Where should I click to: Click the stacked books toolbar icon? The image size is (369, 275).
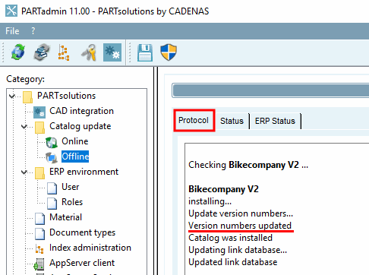[x=42, y=52]
